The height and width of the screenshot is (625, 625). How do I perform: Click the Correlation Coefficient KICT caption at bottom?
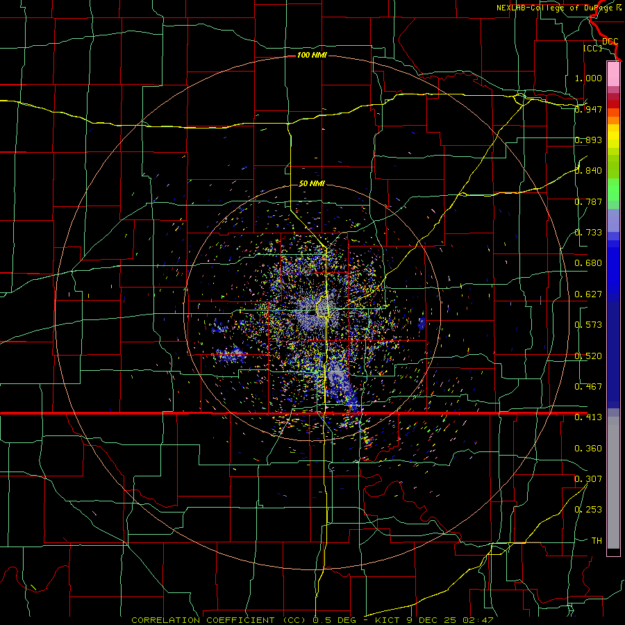click(312, 620)
